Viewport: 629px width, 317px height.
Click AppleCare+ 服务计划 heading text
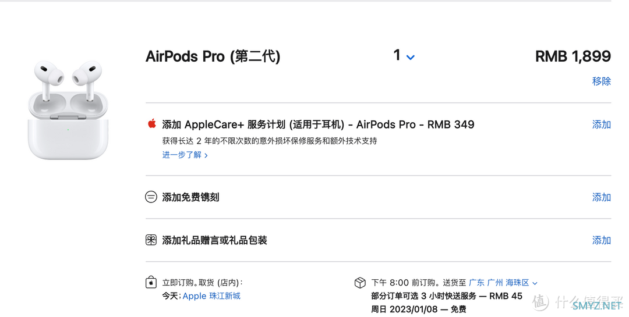[318, 124]
